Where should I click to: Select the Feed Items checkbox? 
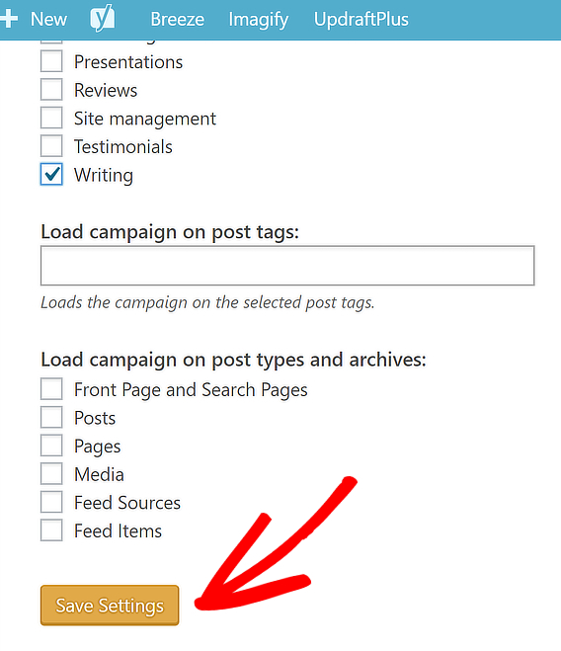pyautogui.click(x=51, y=530)
